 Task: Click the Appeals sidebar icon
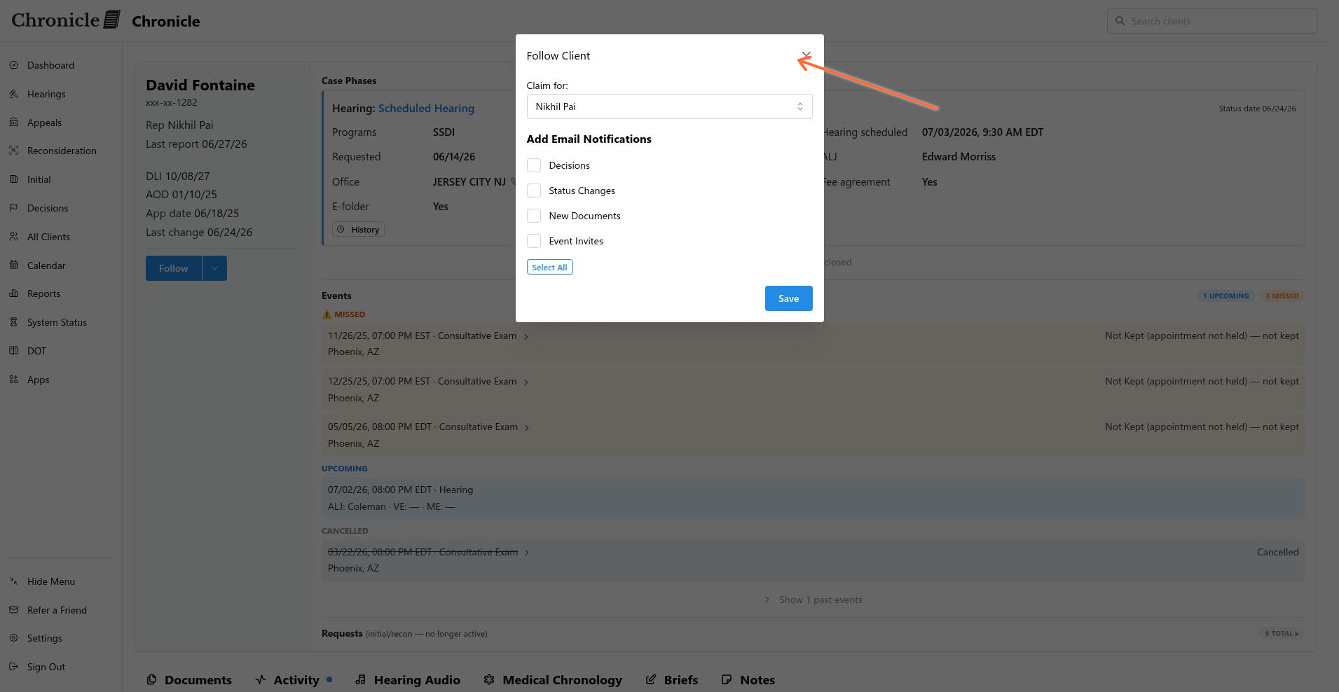(14, 123)
